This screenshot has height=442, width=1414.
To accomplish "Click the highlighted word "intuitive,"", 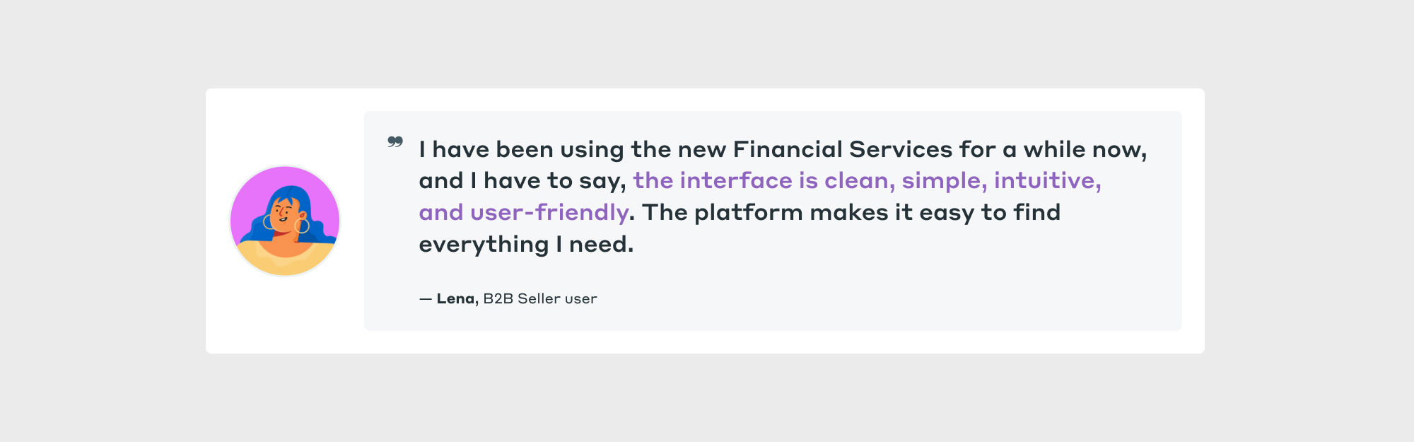I will 1047,181.
